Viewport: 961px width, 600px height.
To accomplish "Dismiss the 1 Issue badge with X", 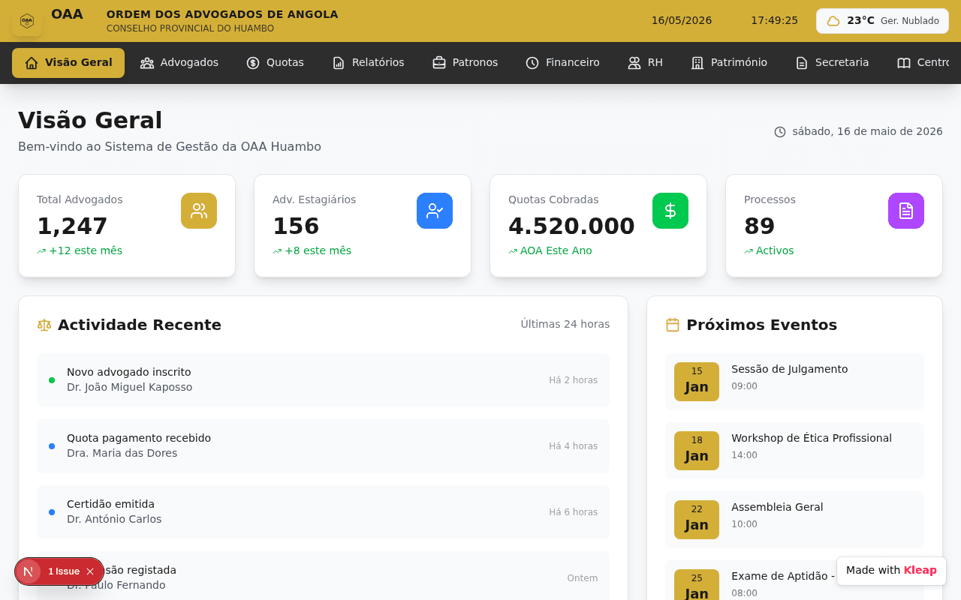I will [90, 571].
